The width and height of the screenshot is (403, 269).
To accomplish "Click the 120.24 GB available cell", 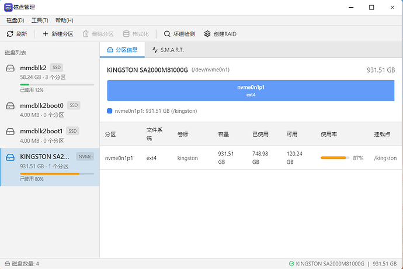I will tap(294, 158).
